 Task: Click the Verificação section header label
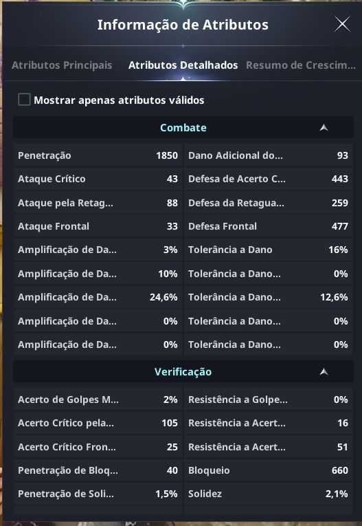tap(183, 372)
